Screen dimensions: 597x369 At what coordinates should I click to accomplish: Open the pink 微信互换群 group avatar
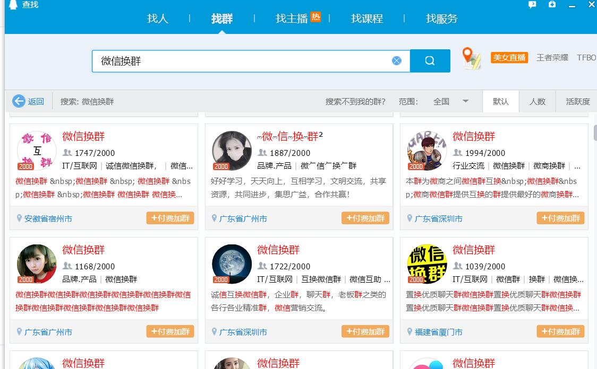click(37, 151)
